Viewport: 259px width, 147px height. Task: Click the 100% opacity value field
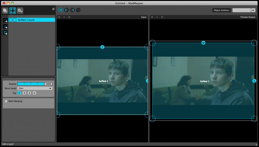48,84
